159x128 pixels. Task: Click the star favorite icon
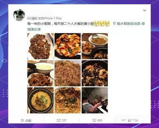(22, 120)
